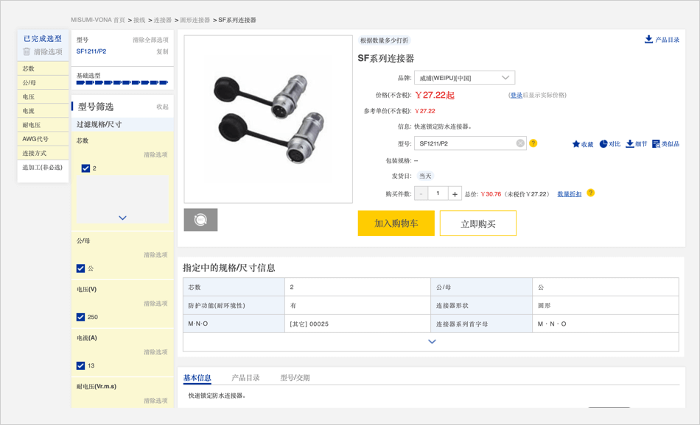Expand the specification table chevron

tap(432, 341)
